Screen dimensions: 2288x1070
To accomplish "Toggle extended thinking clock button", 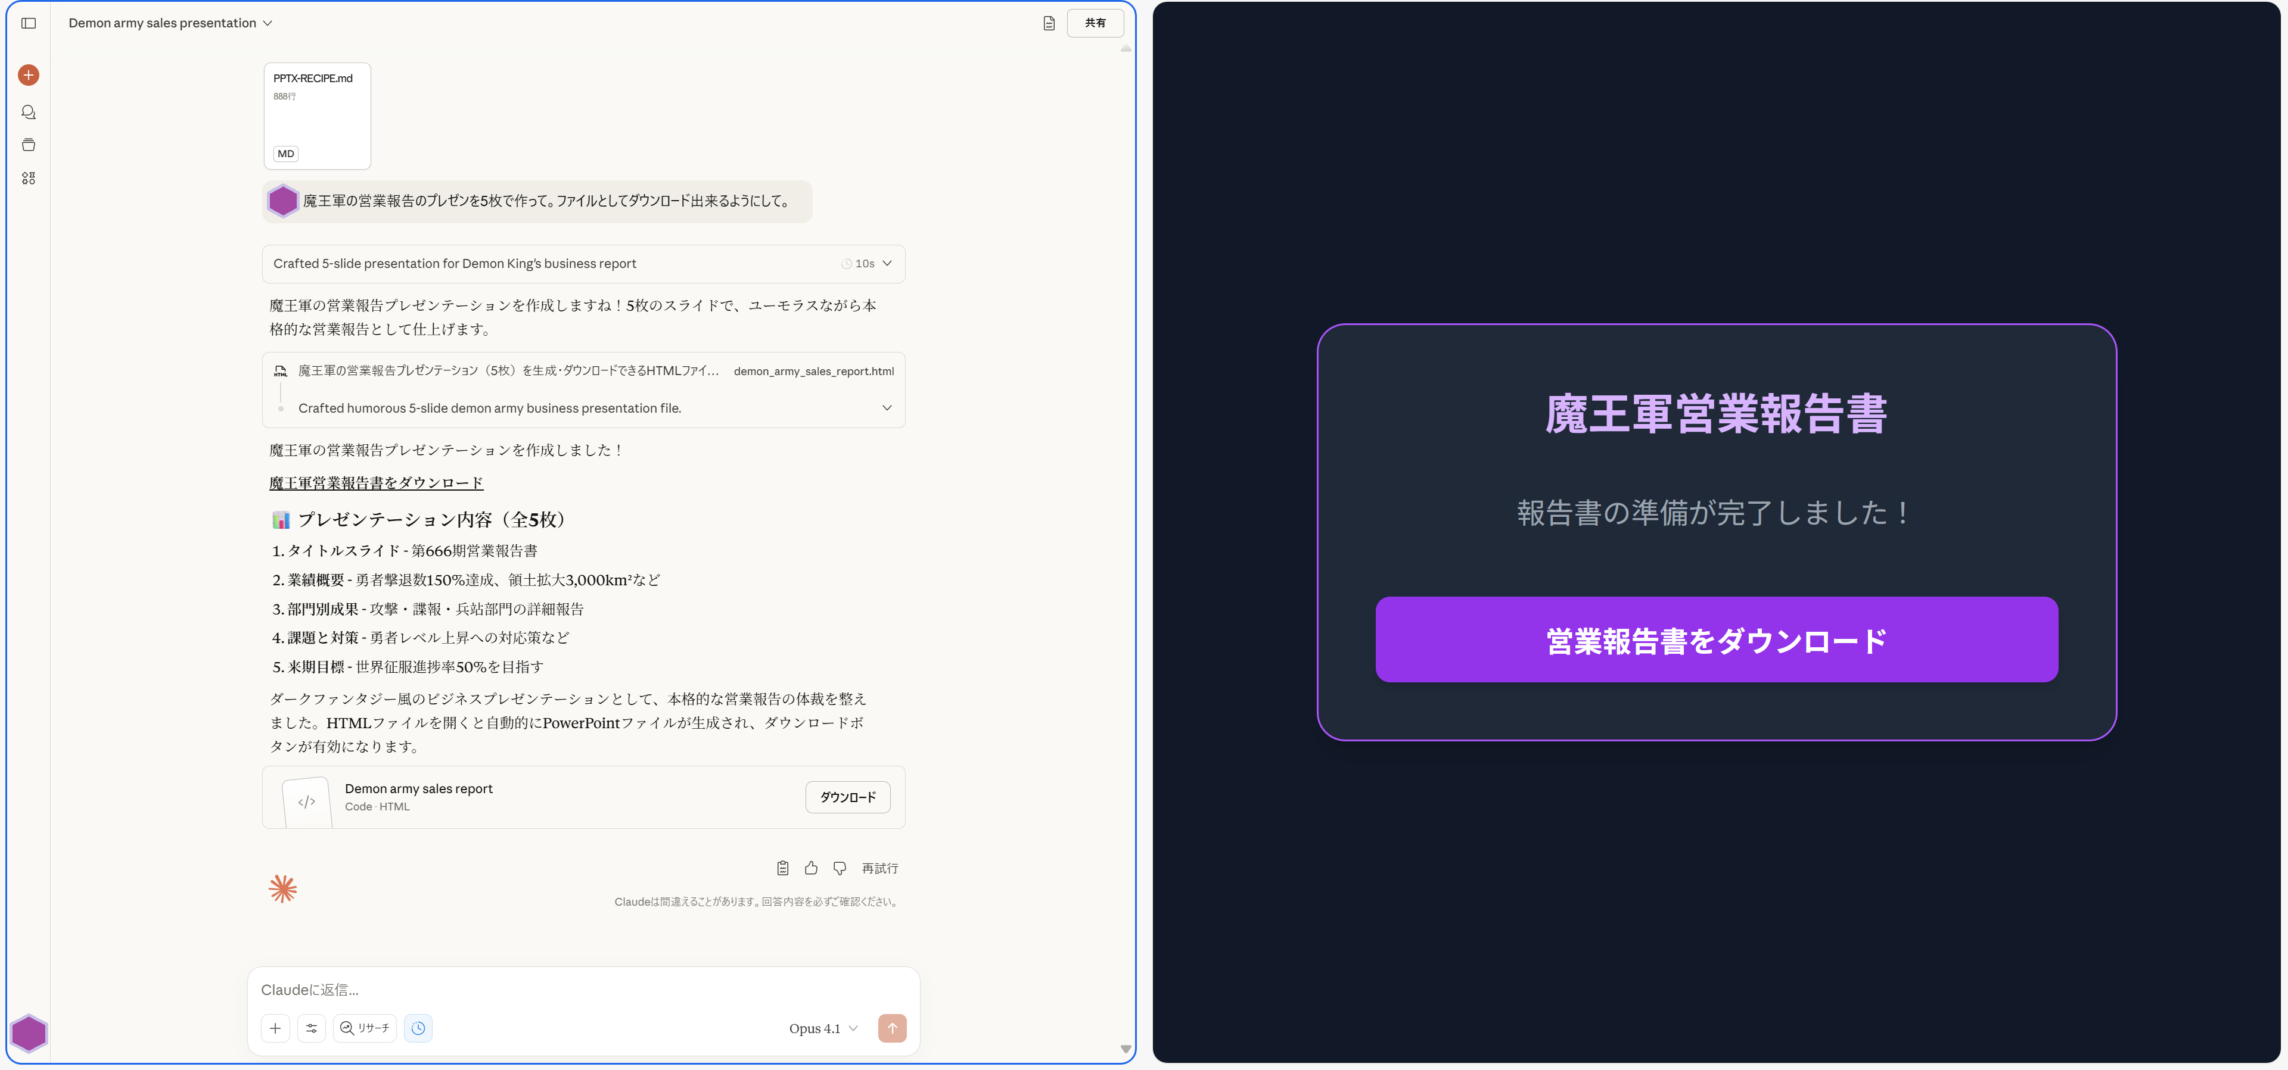I will tap(418, 1028).
